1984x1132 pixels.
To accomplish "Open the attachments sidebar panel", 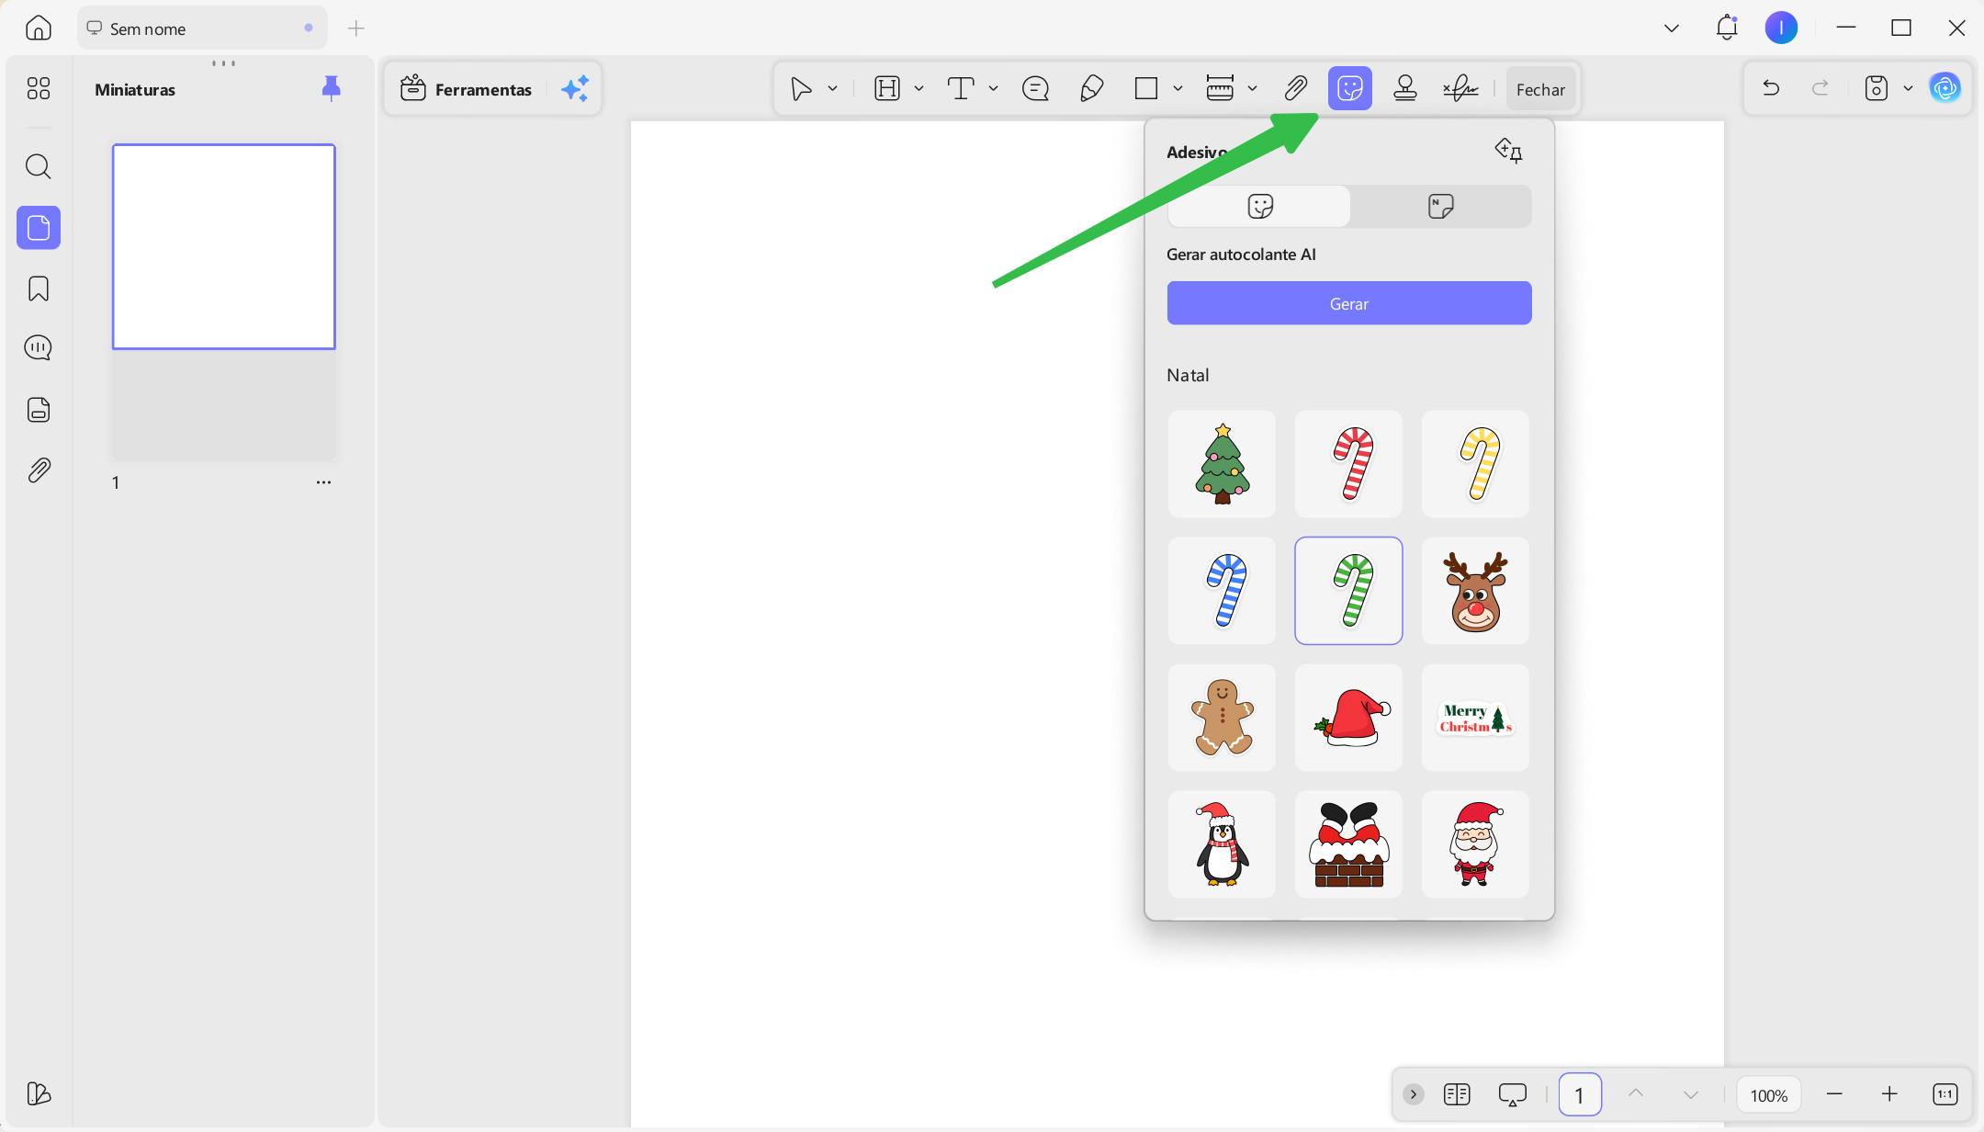I will click(39, 470).
